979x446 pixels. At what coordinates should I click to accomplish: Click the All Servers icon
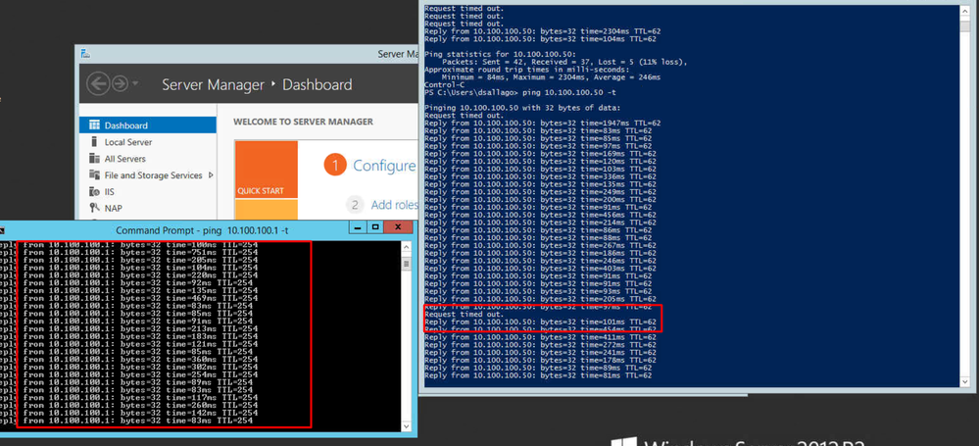click(94, 159)
